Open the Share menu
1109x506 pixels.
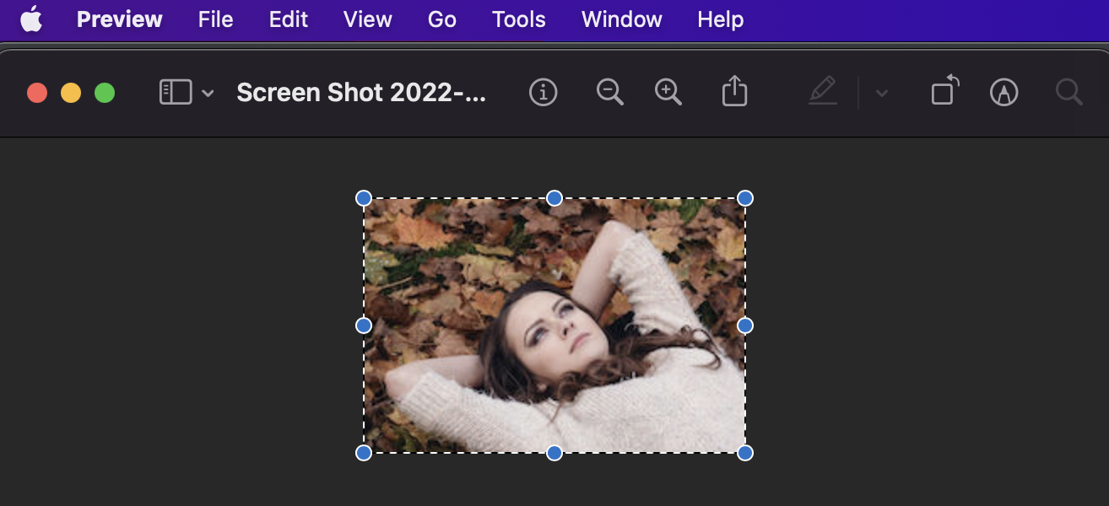pos(735,91)
